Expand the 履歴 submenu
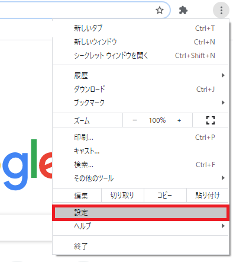This screenshot has width=233, height=262. pyautogui.click(x=141, y=75)
